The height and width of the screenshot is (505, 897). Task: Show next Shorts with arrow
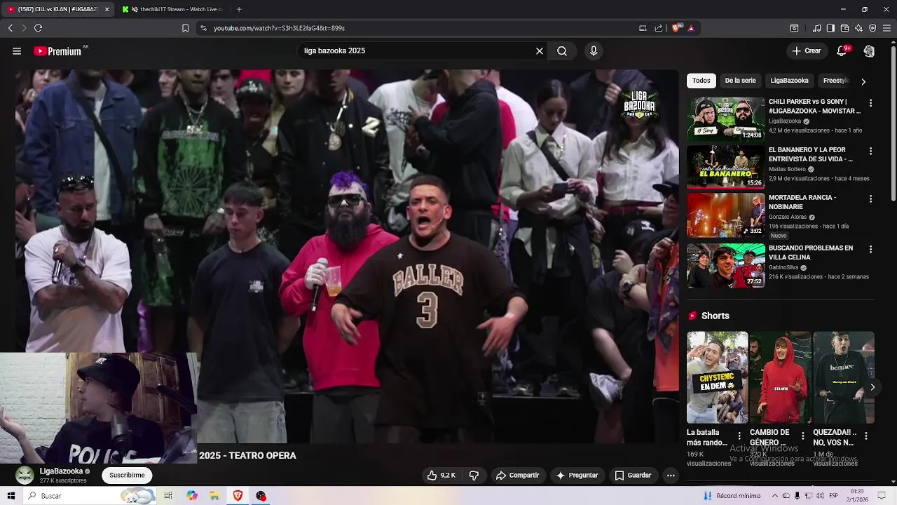[x=872, y=387]
